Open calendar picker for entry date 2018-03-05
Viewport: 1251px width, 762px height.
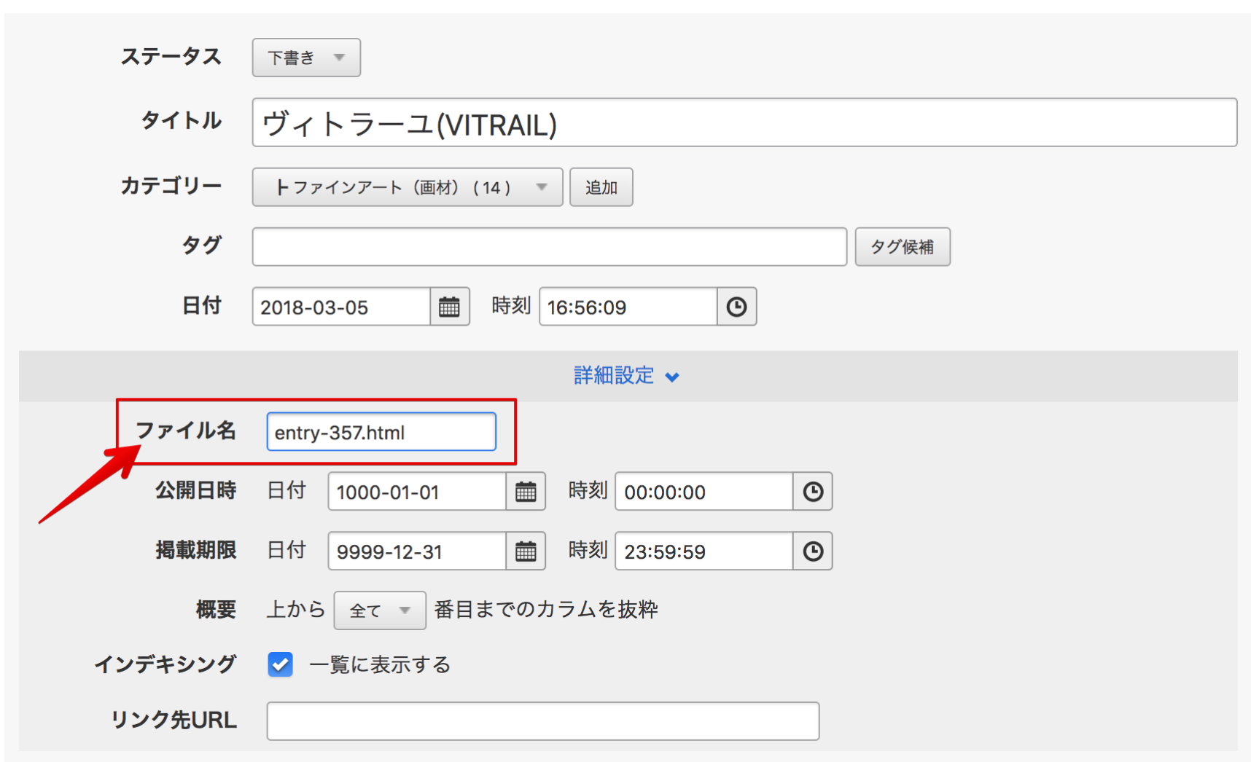click(449, 307)
